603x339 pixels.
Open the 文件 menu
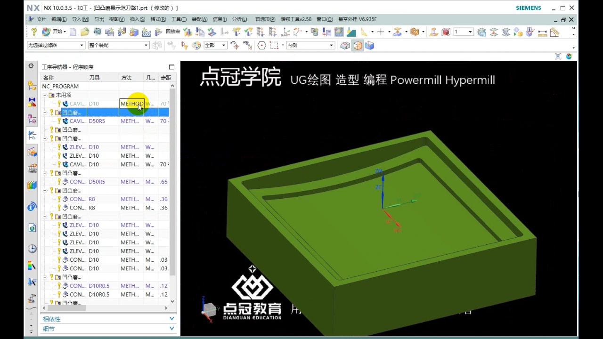[41, 19]
